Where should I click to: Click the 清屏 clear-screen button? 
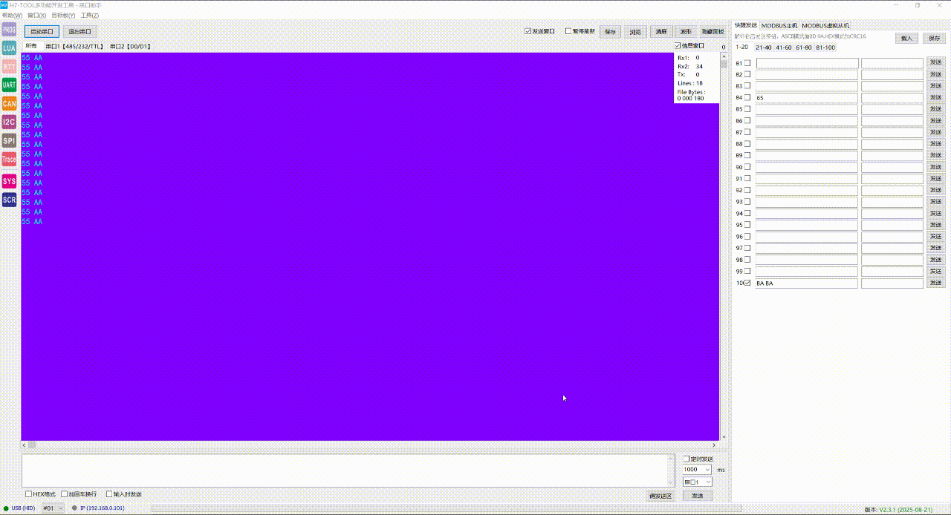(x=660, y=31)
